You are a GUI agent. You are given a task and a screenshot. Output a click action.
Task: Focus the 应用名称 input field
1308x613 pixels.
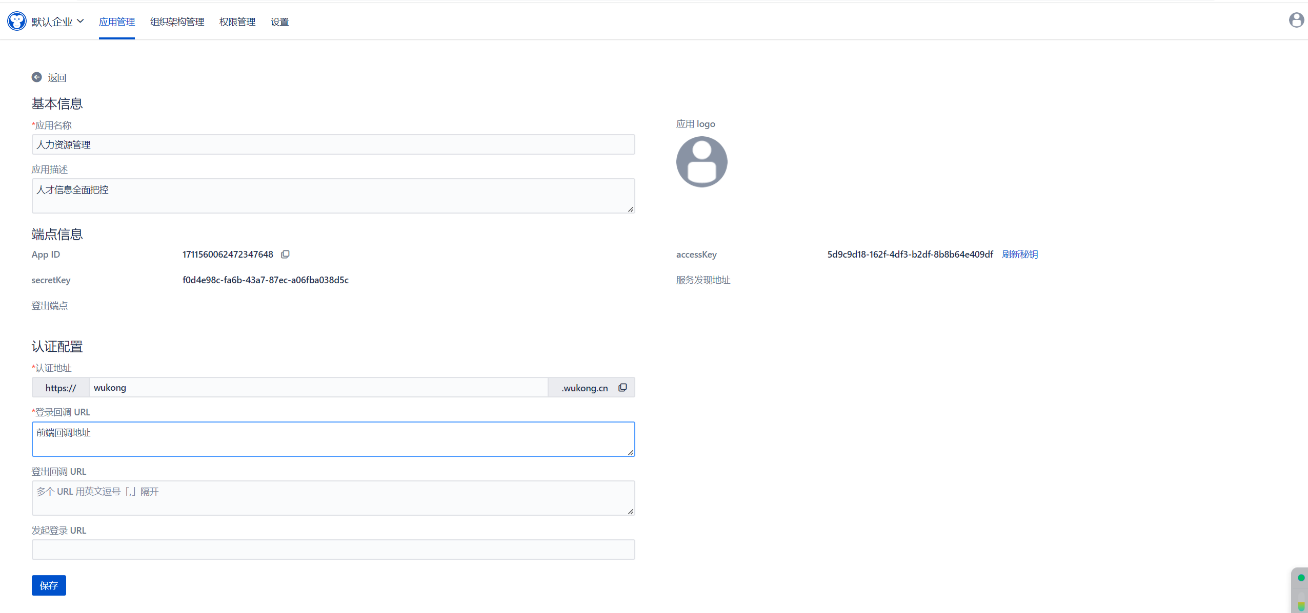tap(333, 144)
